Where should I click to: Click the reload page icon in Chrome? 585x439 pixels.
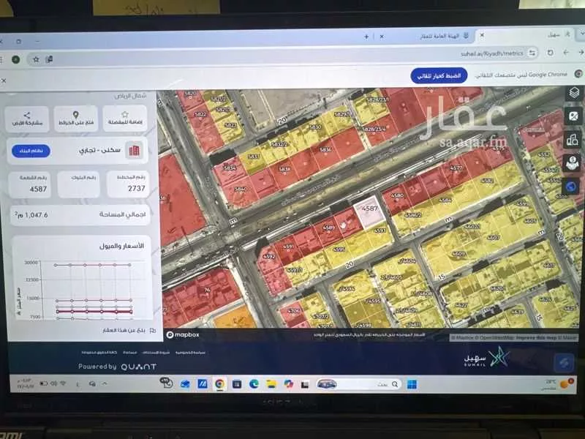coord(551,53)
